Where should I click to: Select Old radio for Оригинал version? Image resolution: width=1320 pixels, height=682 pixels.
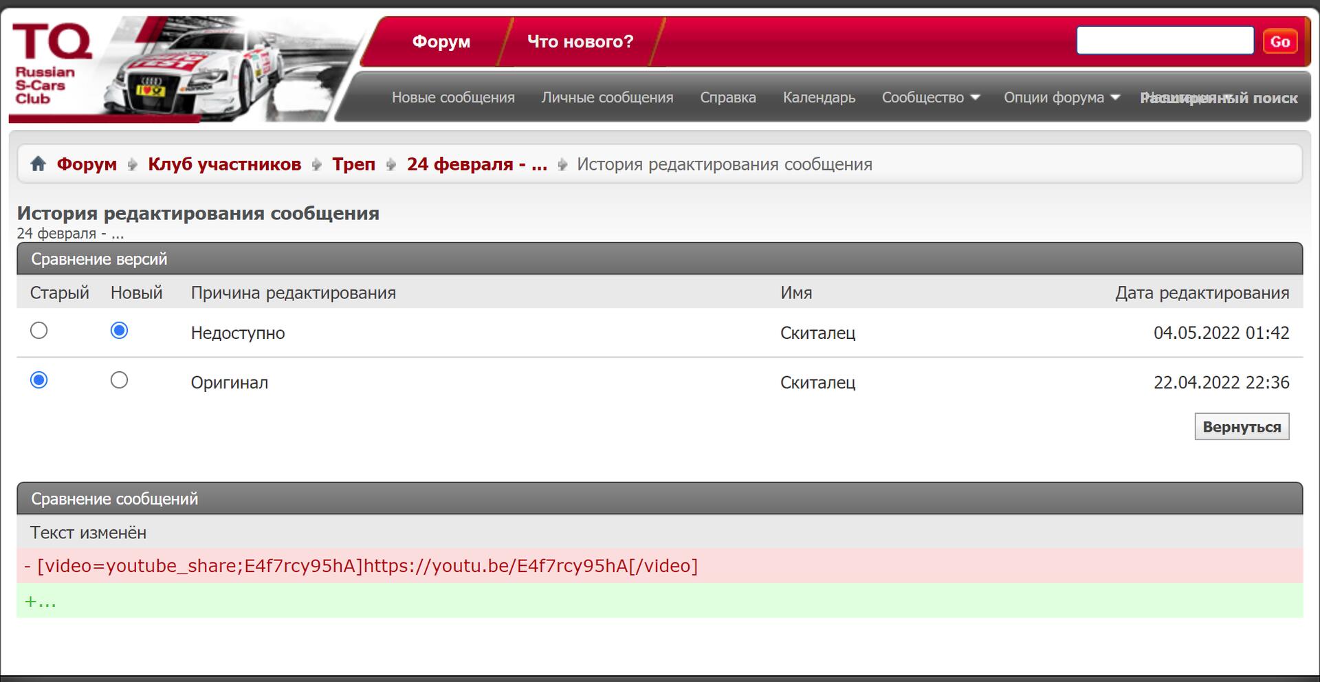tap(39, 380)
